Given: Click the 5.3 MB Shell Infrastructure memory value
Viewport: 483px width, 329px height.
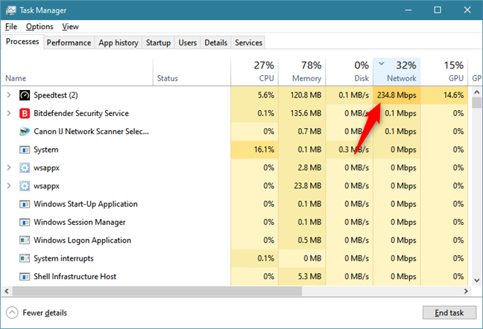Looking at the screenshot, I should point(309,276).
